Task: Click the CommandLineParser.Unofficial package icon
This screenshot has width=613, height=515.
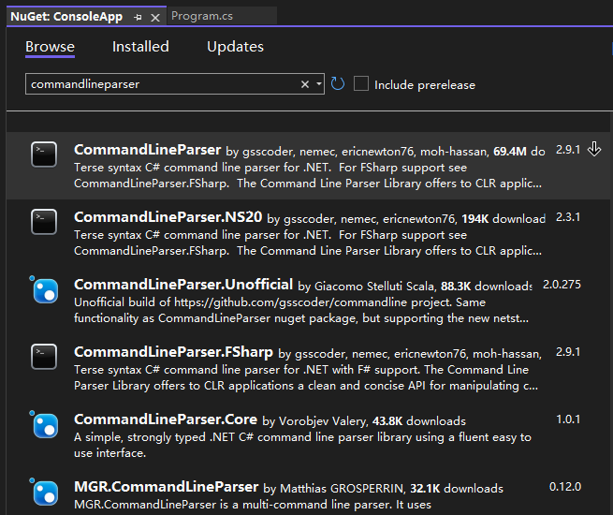Action: pos(45,289)
